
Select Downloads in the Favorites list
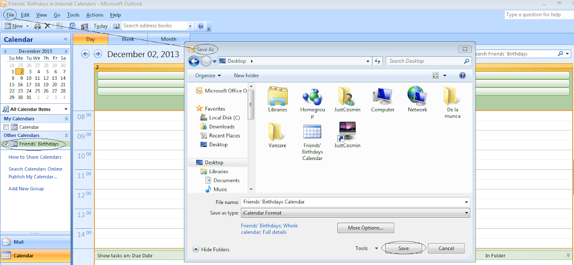click(218, 126)
